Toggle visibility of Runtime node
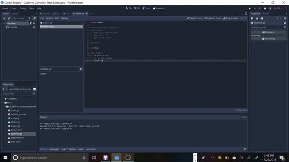Image resolution: width=289 pixels, height=162 pixels. click(34, 23)
